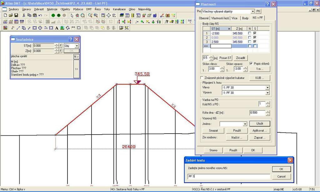Click the KUB ... button
This screenshot has width=320, height=192.
pyautogui.click(x=260, y=78)
